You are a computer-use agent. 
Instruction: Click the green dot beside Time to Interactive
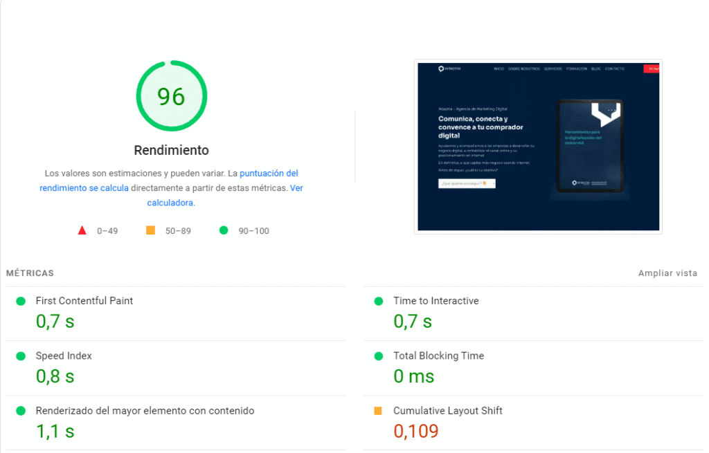coord(379,302)
